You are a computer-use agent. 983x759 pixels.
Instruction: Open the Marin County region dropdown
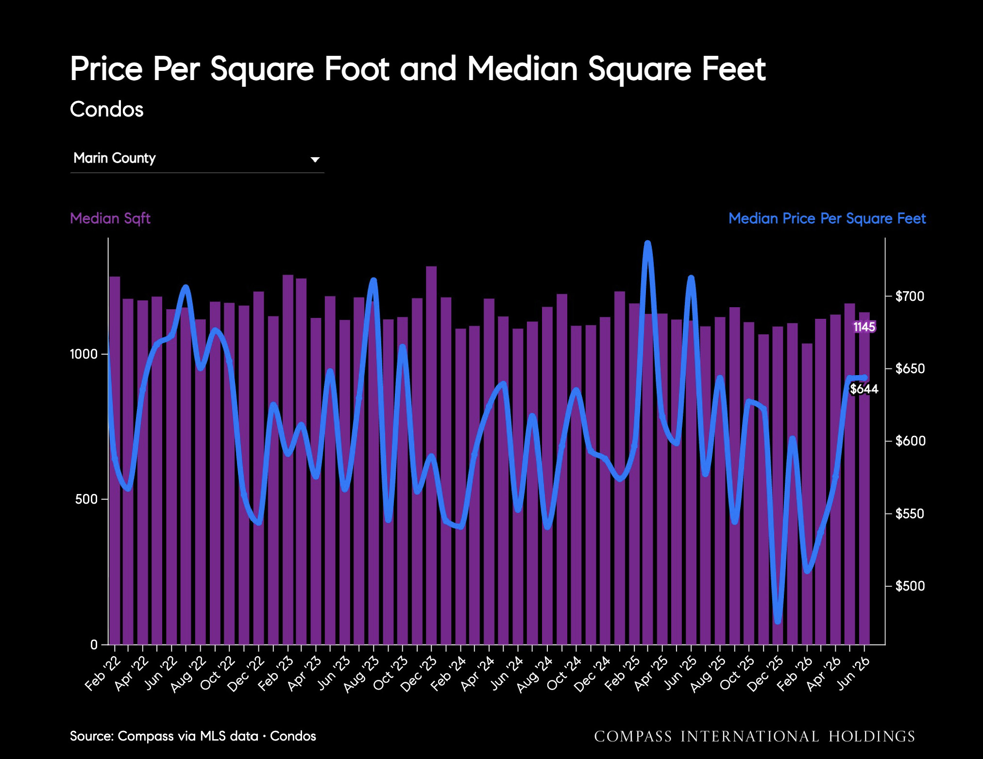197,159
